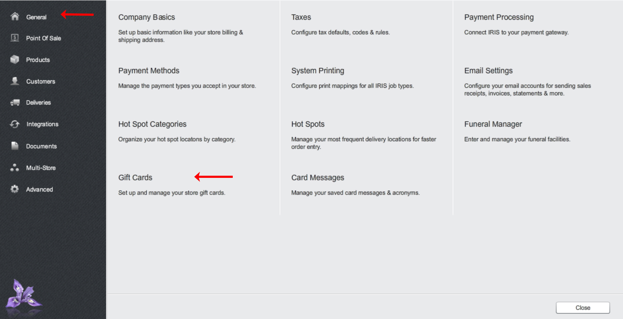The width and height of the screenshot is (623, 319).
Task: Open Email Settings
Action: coord(489,71)
